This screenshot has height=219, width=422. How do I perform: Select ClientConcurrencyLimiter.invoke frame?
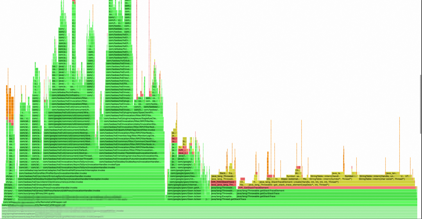(91, 182)
